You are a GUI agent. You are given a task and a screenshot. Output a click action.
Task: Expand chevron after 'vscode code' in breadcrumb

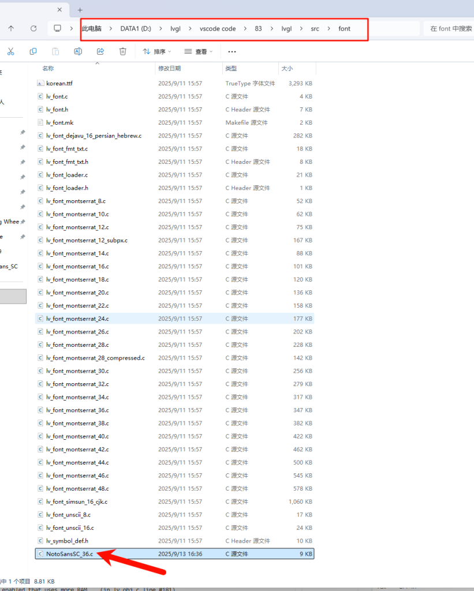245,28
